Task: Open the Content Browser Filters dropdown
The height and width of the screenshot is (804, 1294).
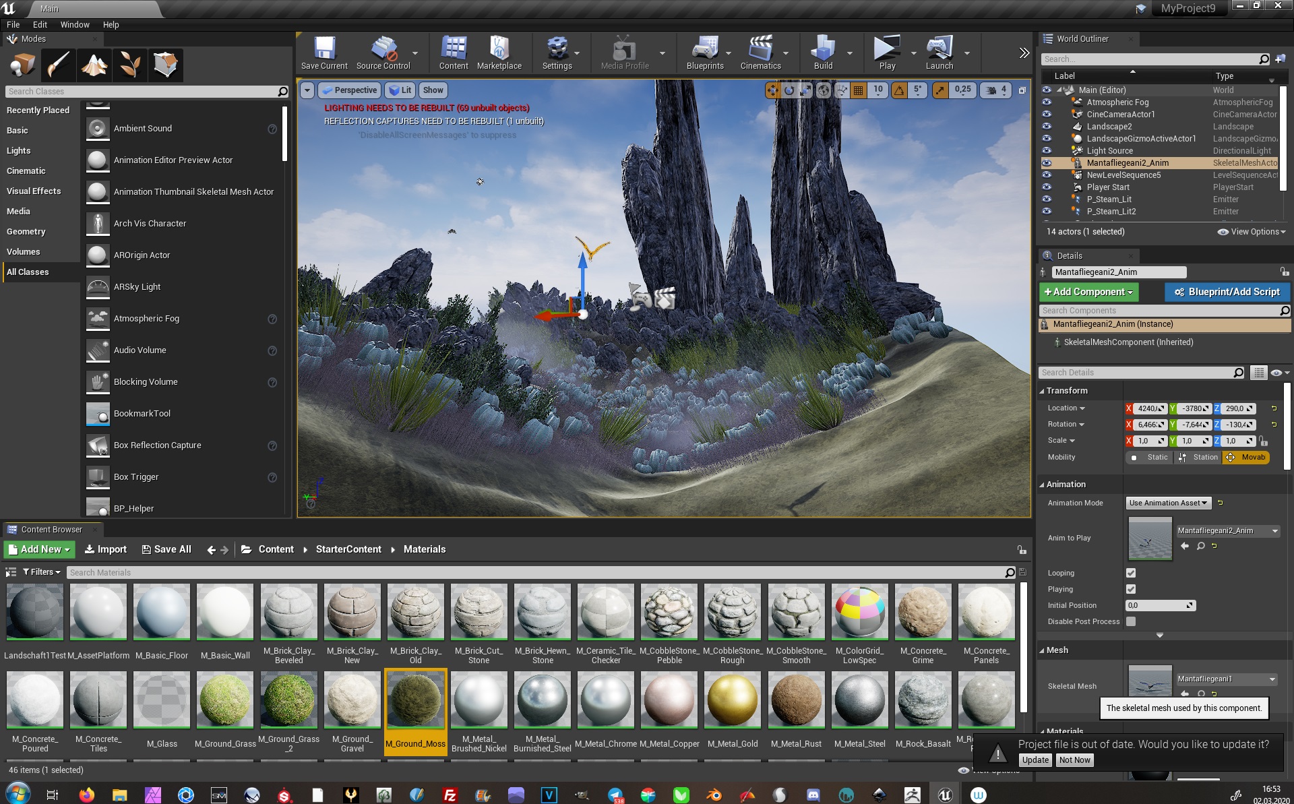Action: click(42, 572)
